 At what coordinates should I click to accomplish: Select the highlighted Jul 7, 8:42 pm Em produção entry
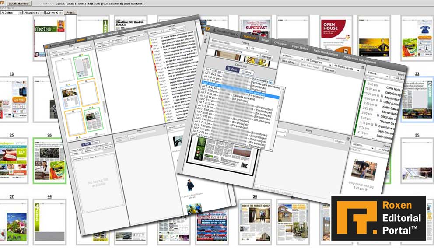pos(240,89)
